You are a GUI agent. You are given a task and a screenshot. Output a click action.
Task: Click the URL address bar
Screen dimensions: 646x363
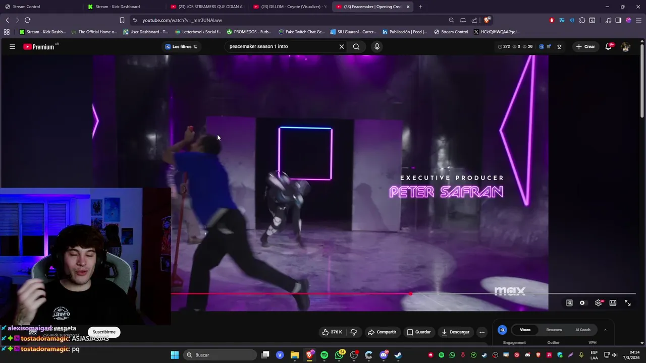(x=290, y=20)
